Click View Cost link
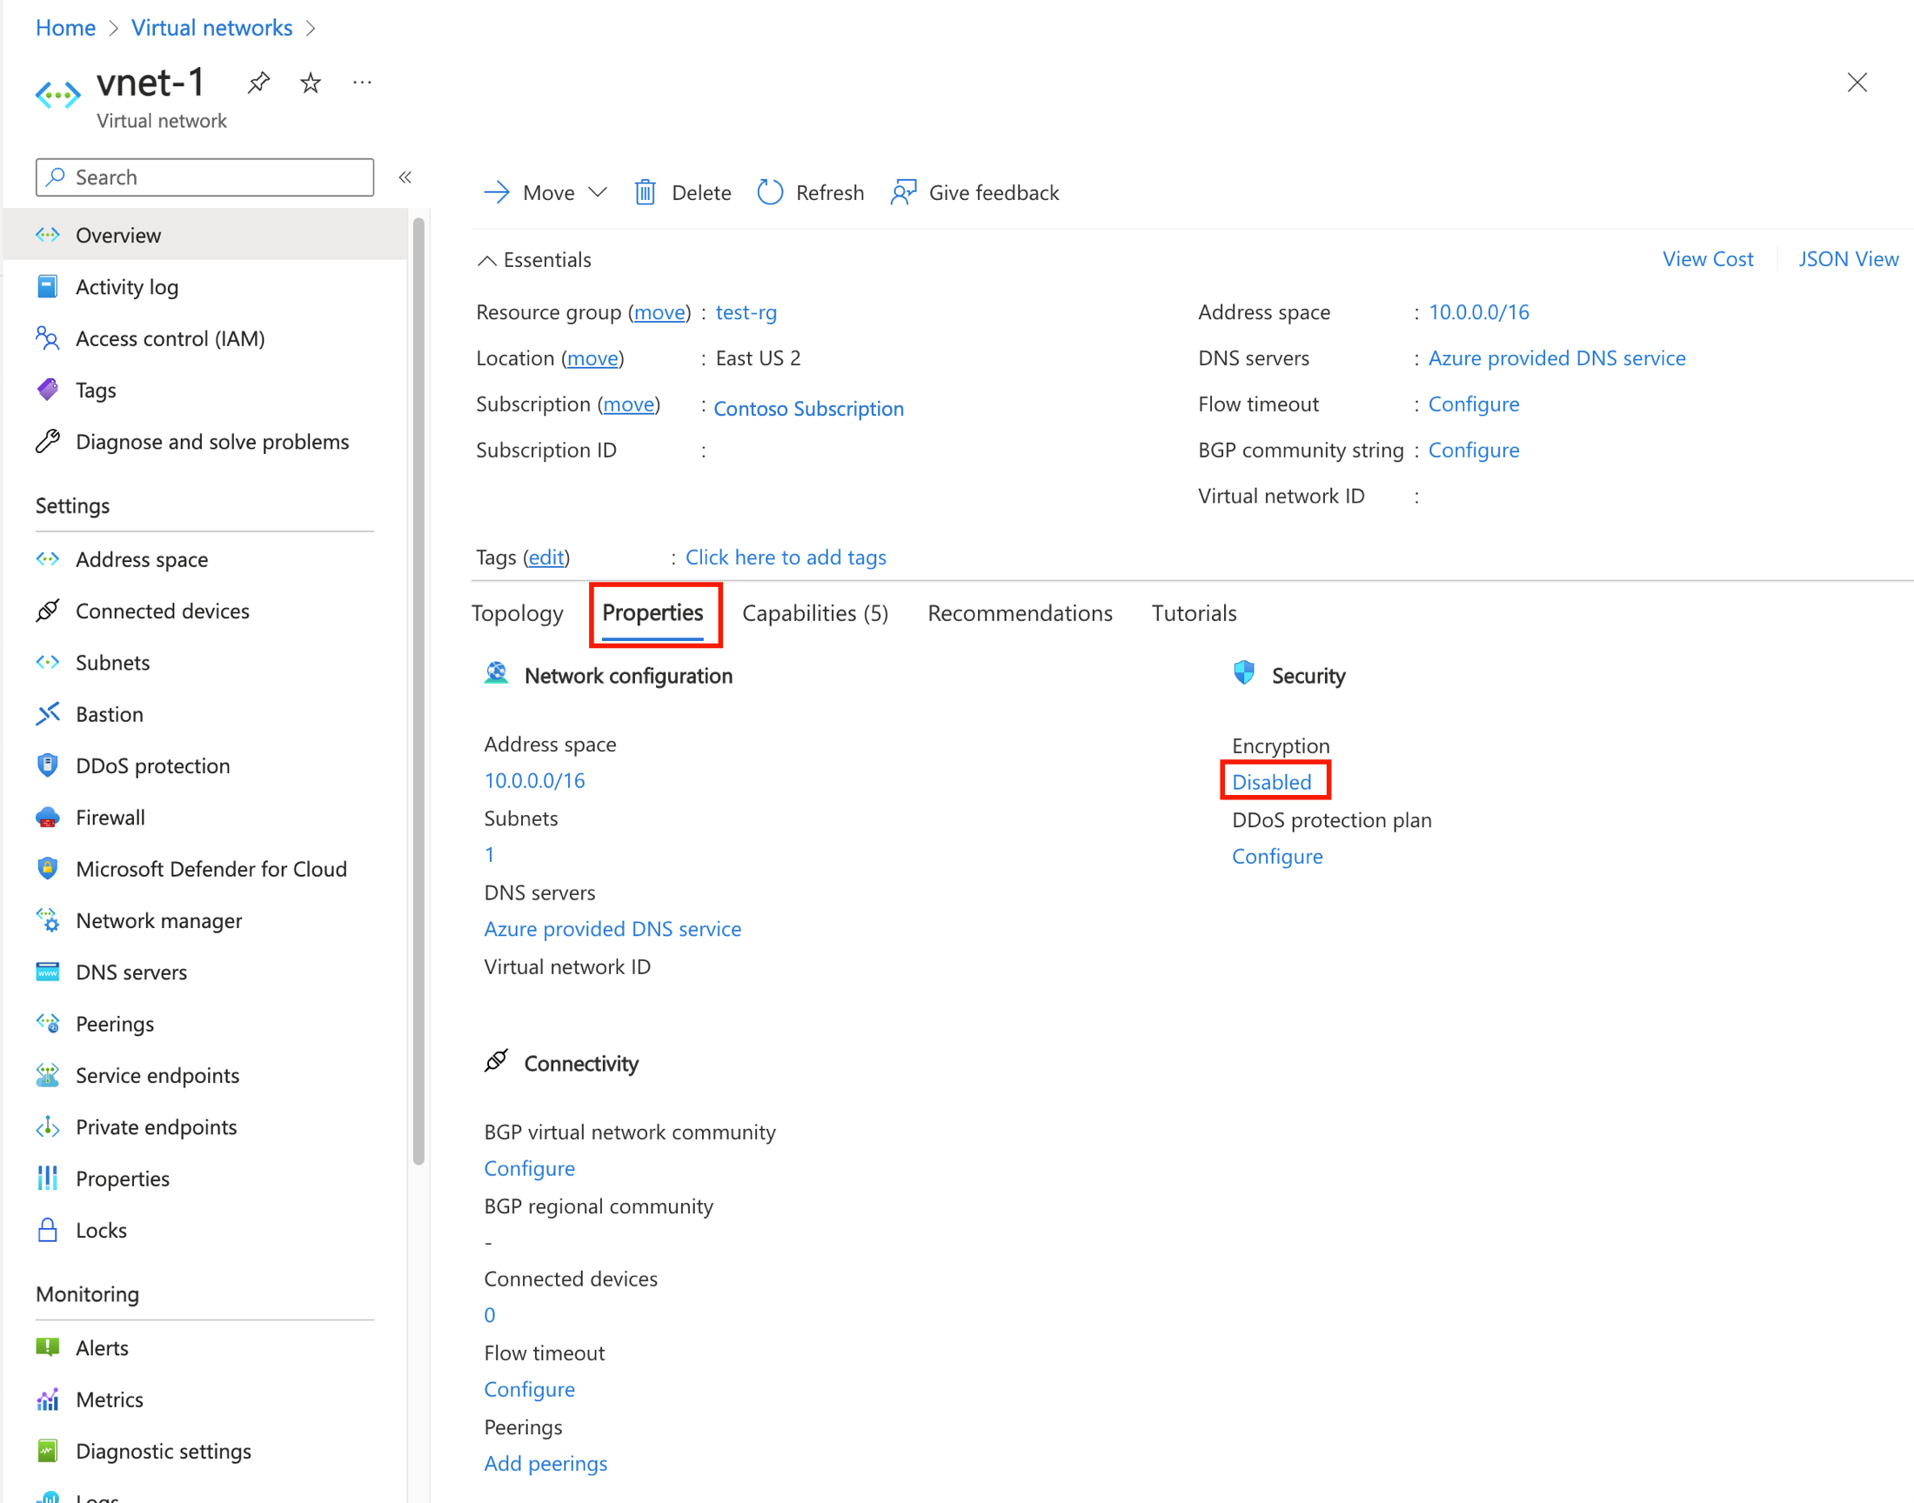1914x1503 pixels. pyautogui.click(x=1706, y=257)
